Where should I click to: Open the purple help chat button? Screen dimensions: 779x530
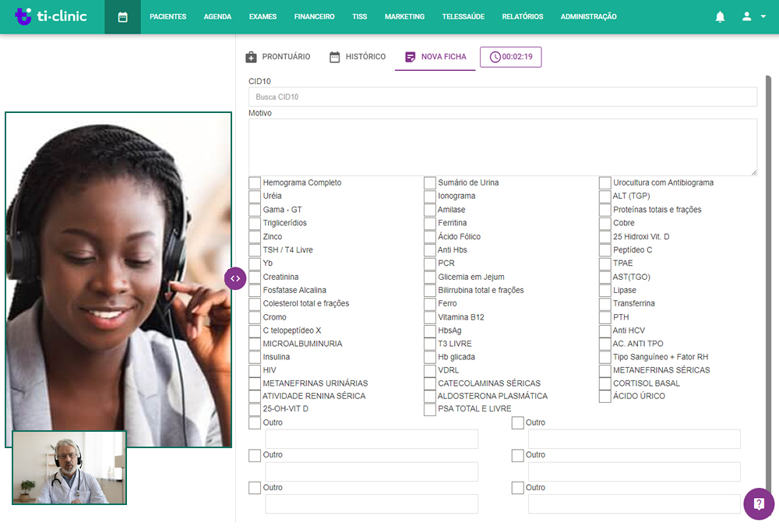(x=759, y=503)
